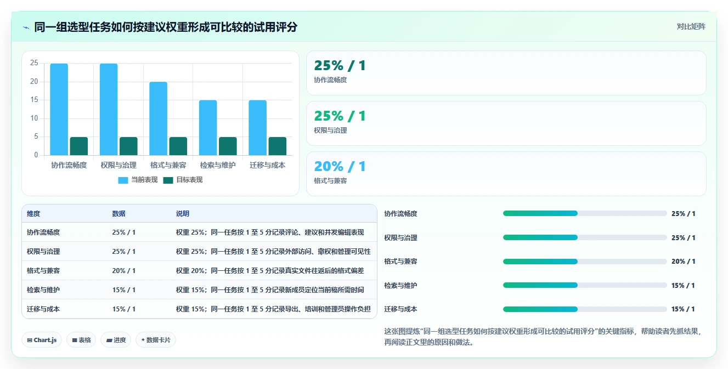Image resolution: width=728 pixels, height=369 pixels.
Task: Click the green 权限与治理 target bar
Action: [x=128, y=146]
